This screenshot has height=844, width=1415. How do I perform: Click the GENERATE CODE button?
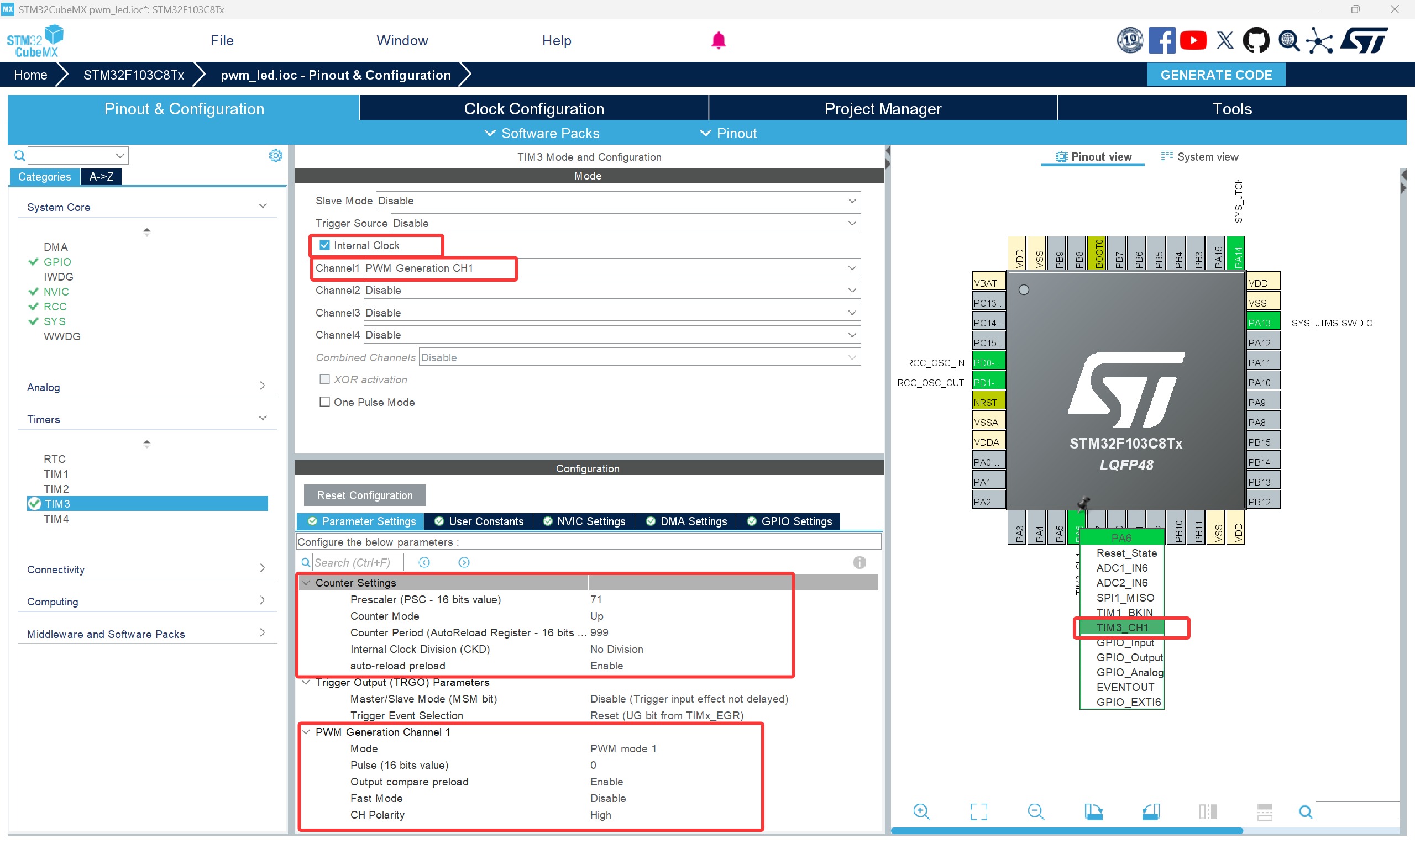click(1215, 75)
